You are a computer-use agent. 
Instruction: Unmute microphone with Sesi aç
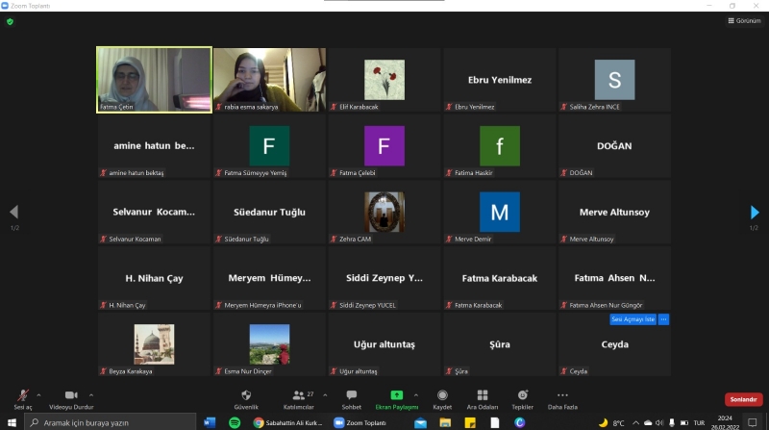pos(22,398)
